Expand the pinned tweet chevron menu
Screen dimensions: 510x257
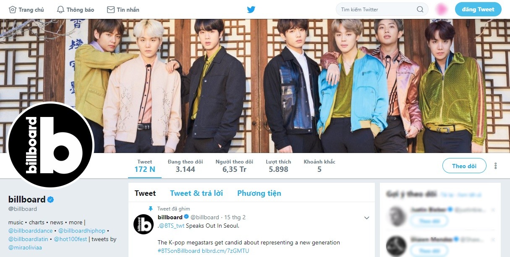coord(366,218)
